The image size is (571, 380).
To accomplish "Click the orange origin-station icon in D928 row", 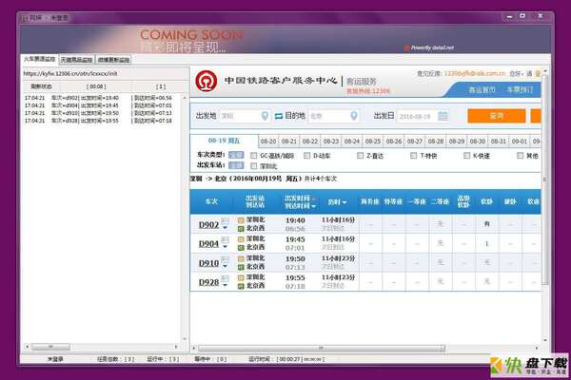I will coord(241,277).
